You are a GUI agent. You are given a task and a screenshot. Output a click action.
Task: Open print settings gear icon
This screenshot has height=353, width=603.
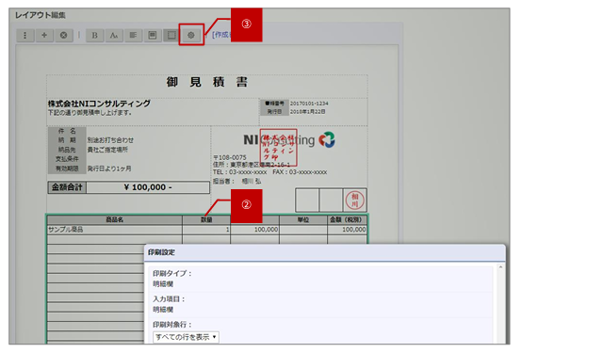[x=190, y=36]
